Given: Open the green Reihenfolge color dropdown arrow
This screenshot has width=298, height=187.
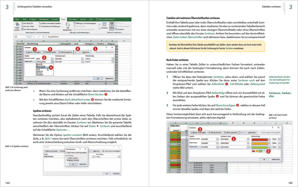Looking at the screenshot, I should tap(269, 147).
